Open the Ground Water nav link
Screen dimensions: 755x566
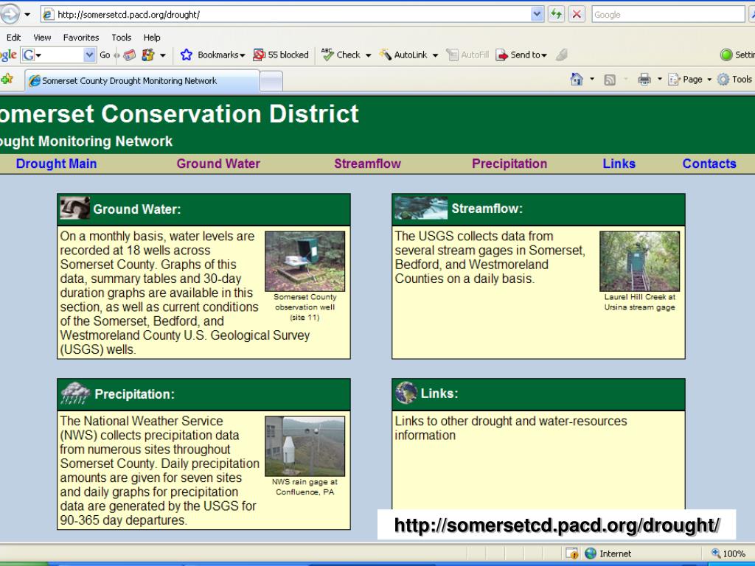[218, 164]
